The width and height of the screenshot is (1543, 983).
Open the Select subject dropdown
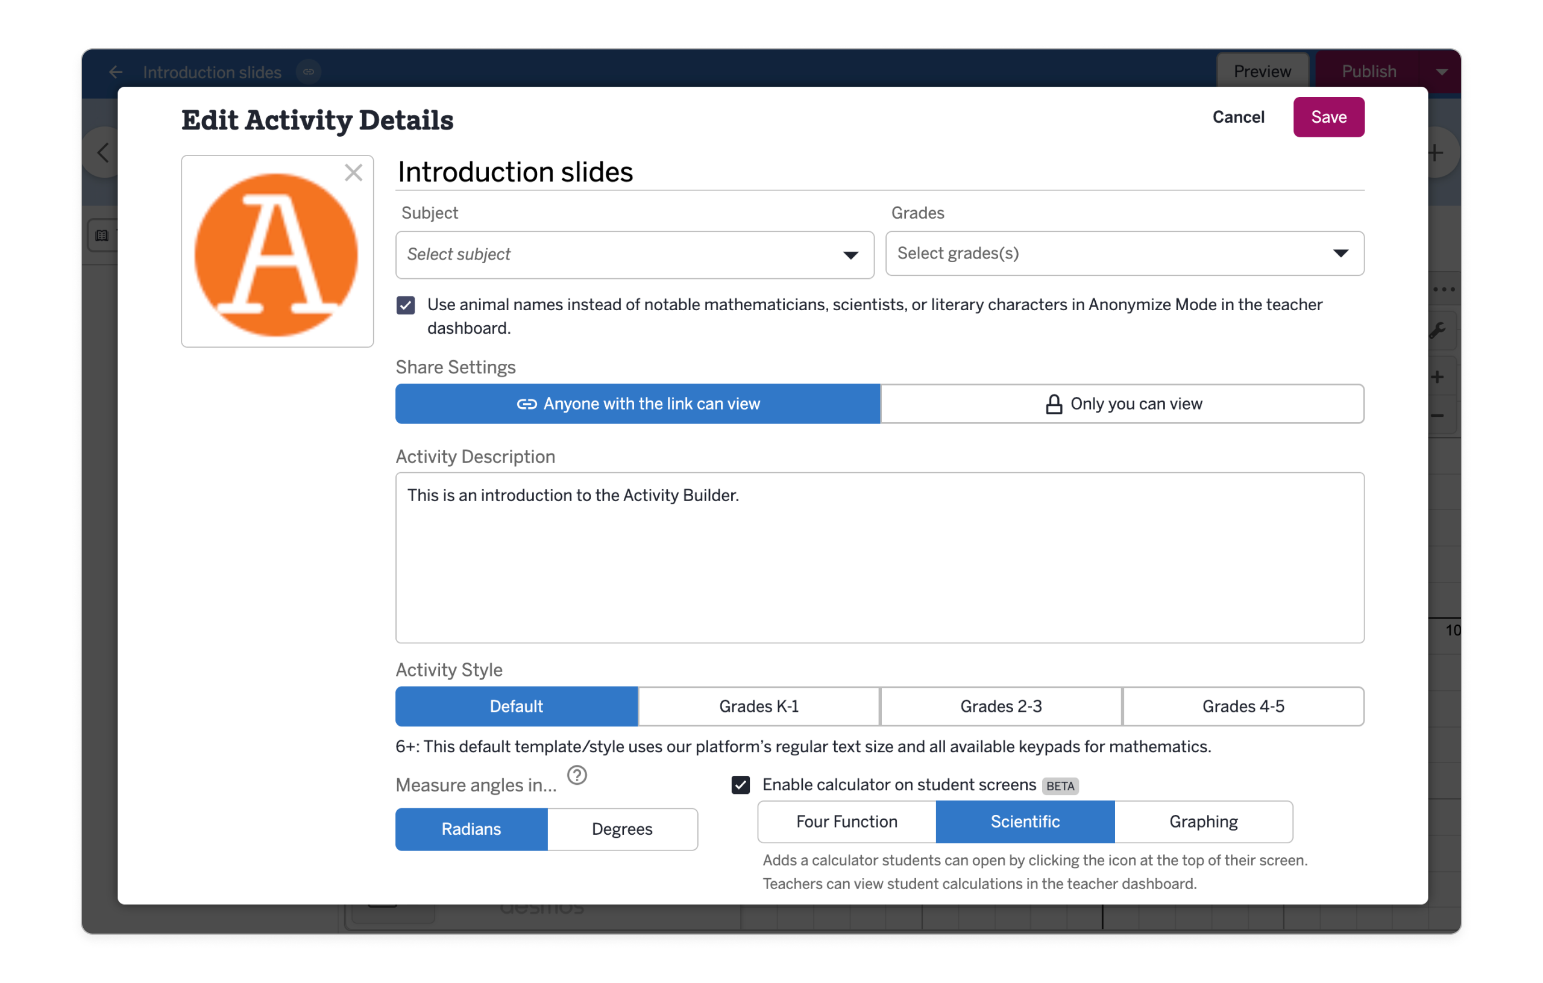634,255
